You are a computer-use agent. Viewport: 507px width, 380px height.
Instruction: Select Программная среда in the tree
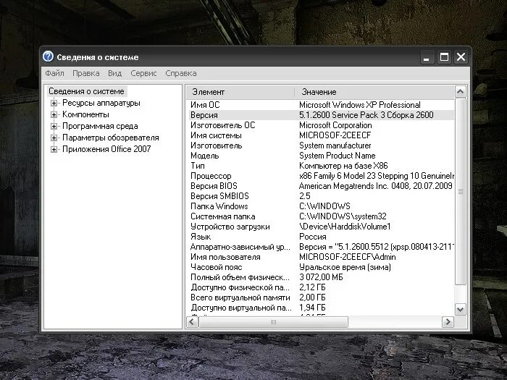tap(100, 127)
